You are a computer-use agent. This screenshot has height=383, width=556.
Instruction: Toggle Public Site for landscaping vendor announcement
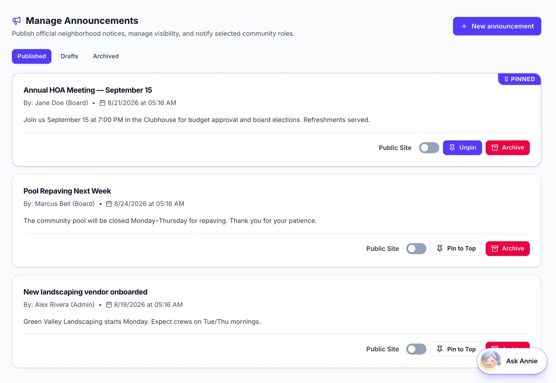pyautogui.click(x=416, y=349)
